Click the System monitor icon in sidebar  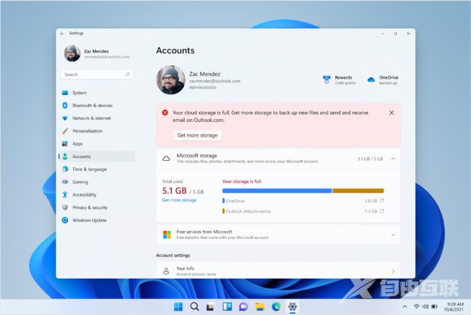pyautogui.click(x=65, y=93)
